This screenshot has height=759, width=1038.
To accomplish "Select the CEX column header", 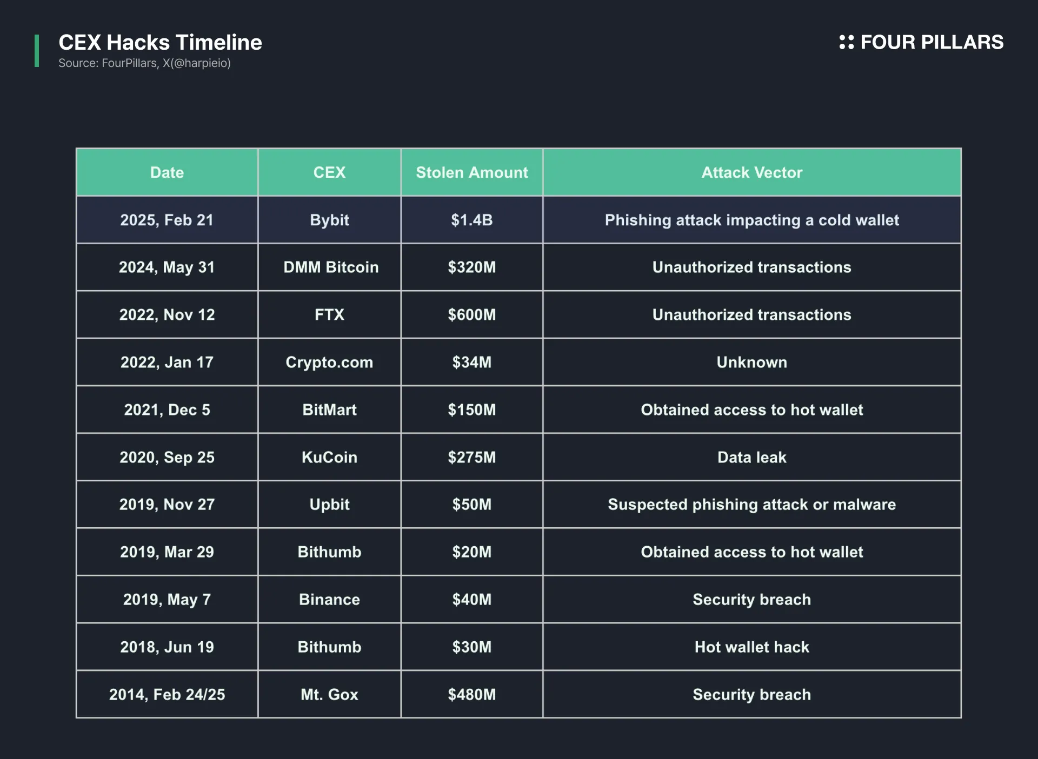I will [x=329, y=172].
